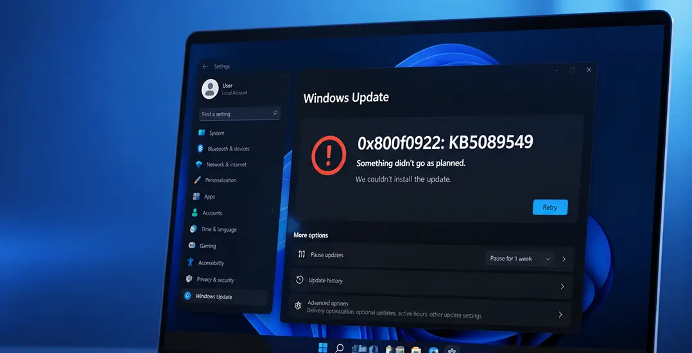Open the Update history option
The width and height of the screenshot is (692, 353).
point(431,283)
